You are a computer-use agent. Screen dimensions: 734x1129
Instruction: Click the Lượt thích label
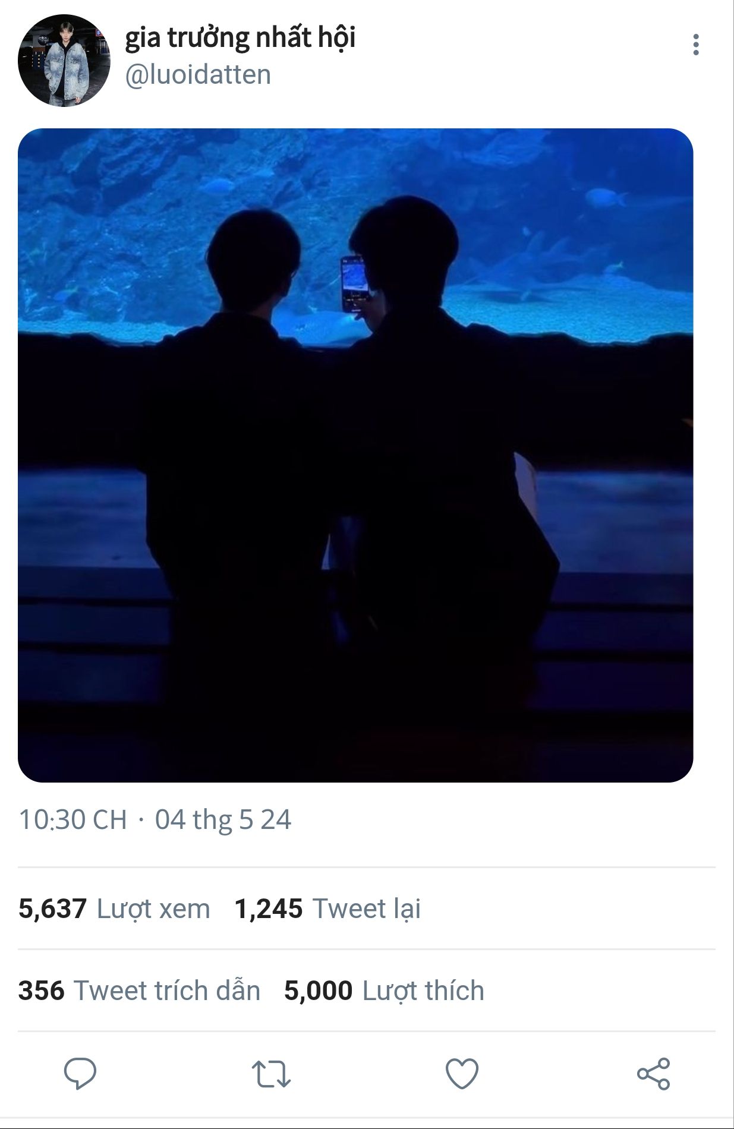point(423,991)
